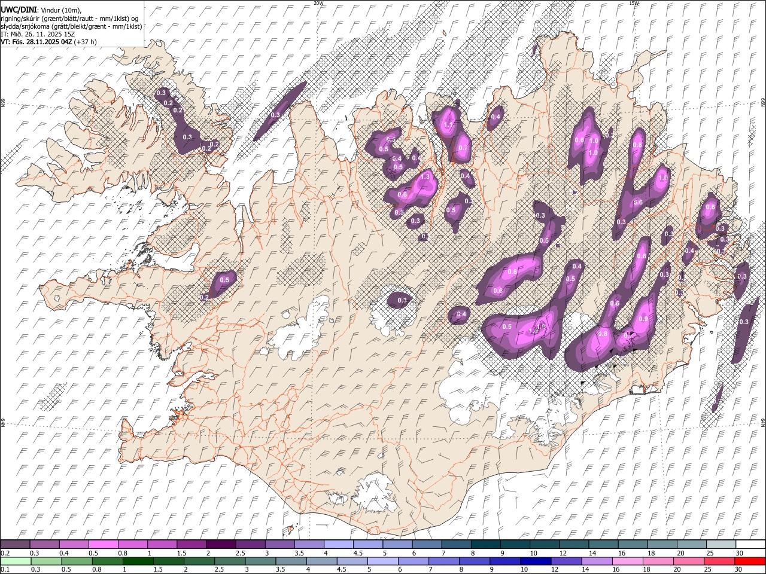Pick the deep blue 10–12 swatch, lower legend
The image size is (766, 574).
pos(535,561)
